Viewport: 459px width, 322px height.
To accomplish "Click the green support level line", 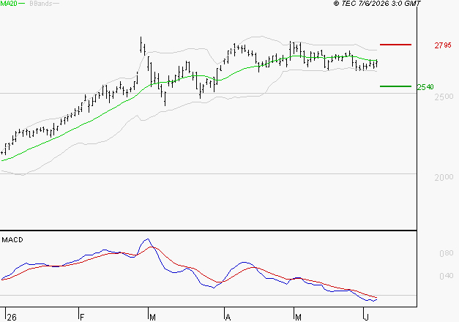I will click(395, 86).
